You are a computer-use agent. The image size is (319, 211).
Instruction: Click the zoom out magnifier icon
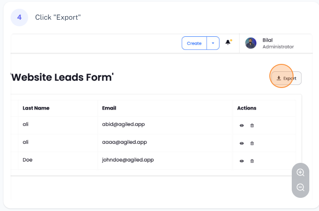301,187
